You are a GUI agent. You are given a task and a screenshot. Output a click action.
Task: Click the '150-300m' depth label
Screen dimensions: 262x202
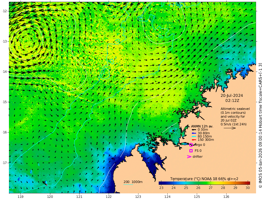pyautogui.click(x=206, y=140)
